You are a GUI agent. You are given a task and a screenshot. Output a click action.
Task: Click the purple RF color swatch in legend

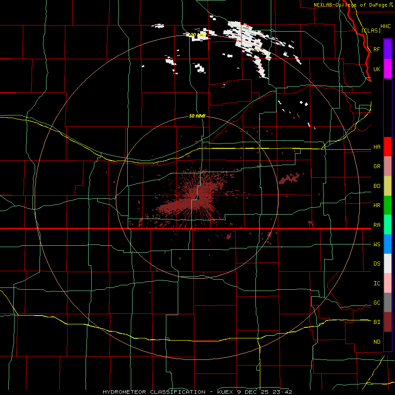[388, 49]
